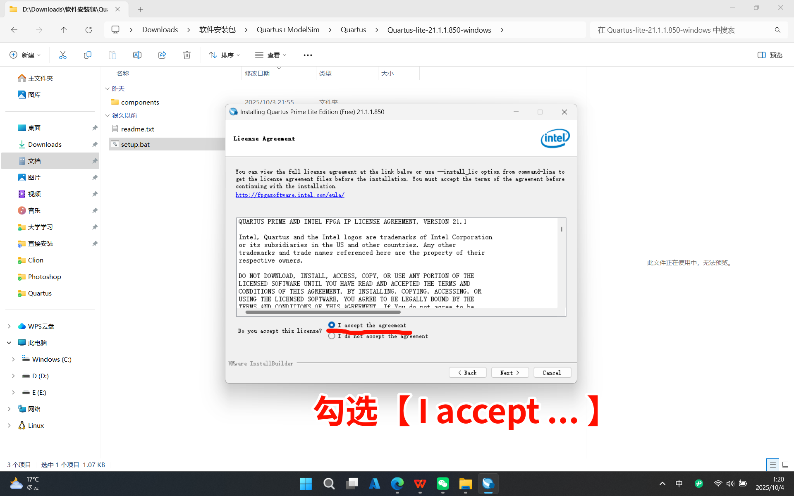Image resolution: width=794 pixels, height=496 pixels.
Task: Open the 查看 (View) dropdown
Action: (271, 55)
